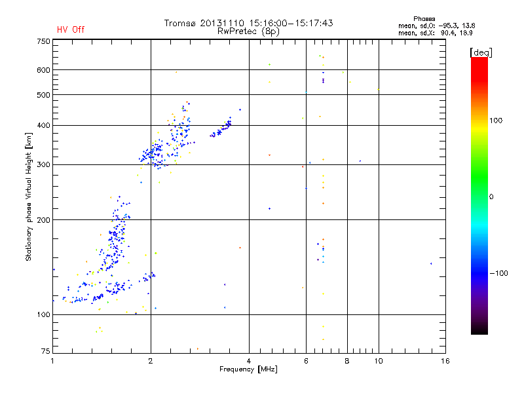Click the lone blue data point near 16 MHz

point(431,264)
